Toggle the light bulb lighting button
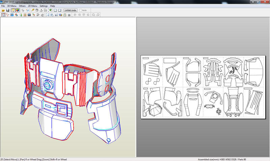The height and width of the screenshot is (161, 270). click(x=13, y=10)
